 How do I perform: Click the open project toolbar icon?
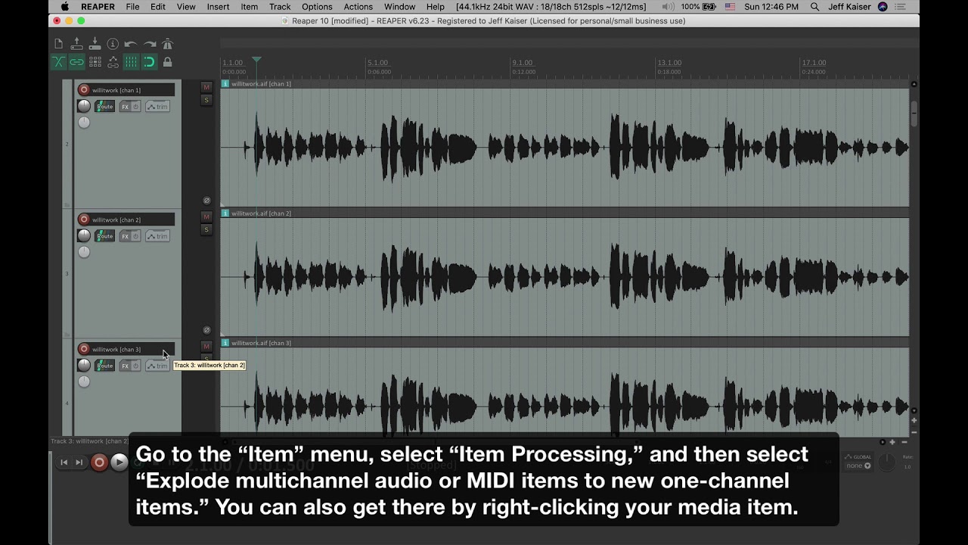click(x=77, y=45)
